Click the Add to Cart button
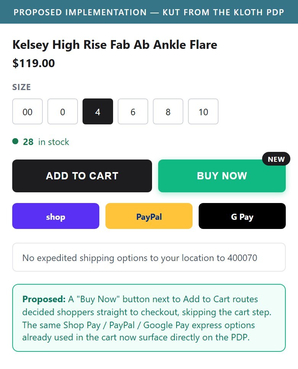Viewport: 298px width, 369px height. (82, 176)
